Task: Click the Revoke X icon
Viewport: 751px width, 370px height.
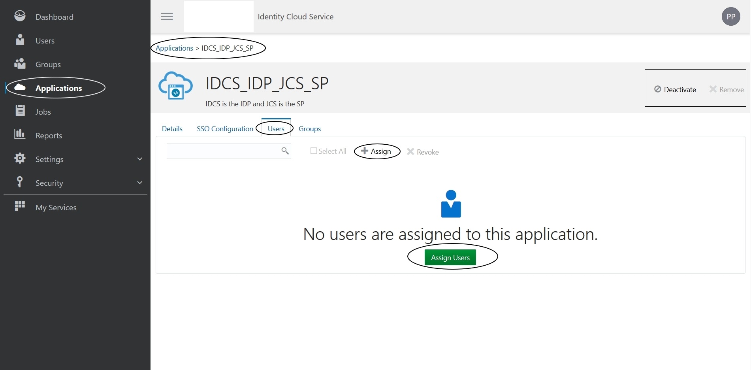Action: tap(410, 151)
